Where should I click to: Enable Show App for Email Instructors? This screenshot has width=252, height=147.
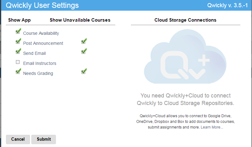point(18,62)
